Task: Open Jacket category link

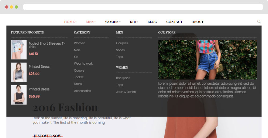Action: click(x=79, y=77)
